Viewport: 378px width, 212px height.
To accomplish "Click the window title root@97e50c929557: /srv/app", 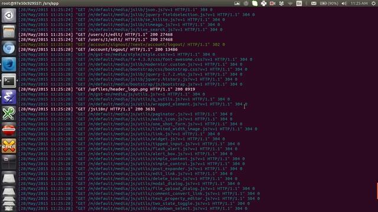I will coord(30,4).
